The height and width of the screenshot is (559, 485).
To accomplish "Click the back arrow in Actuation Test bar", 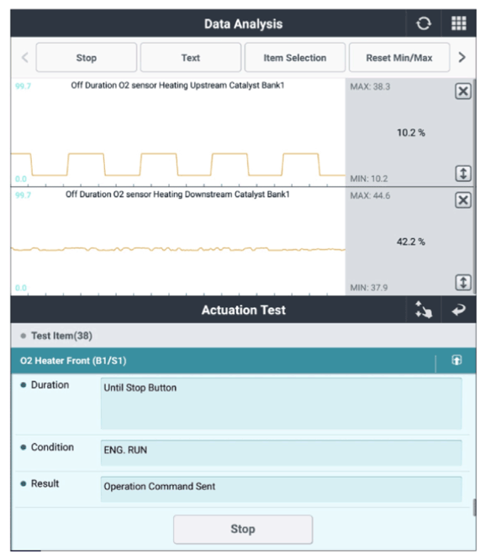I will point(459,310).
